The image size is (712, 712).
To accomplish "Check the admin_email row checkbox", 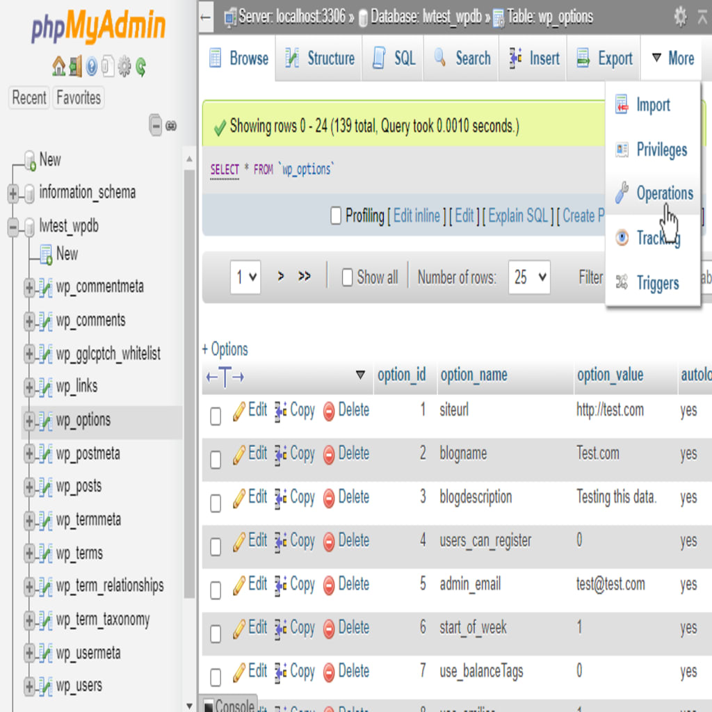I will (x=216, y=590).
